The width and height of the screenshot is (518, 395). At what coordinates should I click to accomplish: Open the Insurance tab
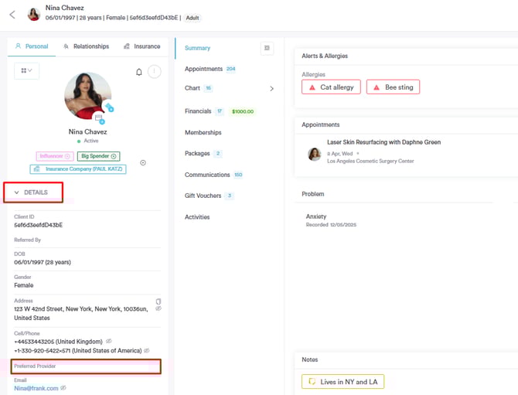pyautogui.click(x=142, y=46)
